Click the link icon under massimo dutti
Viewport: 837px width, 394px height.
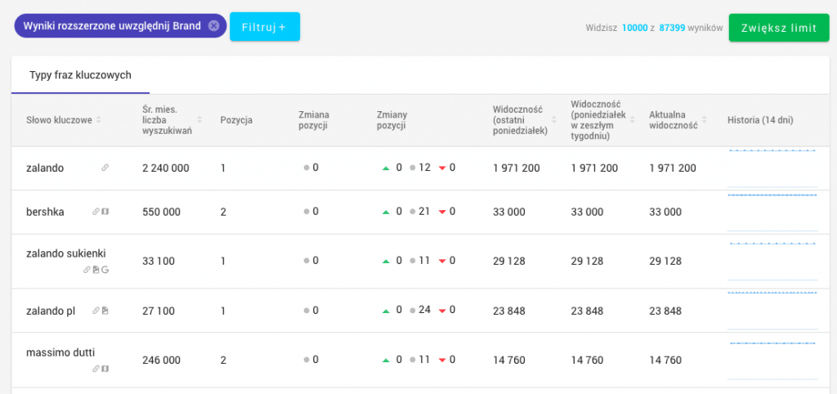(96, 369)
